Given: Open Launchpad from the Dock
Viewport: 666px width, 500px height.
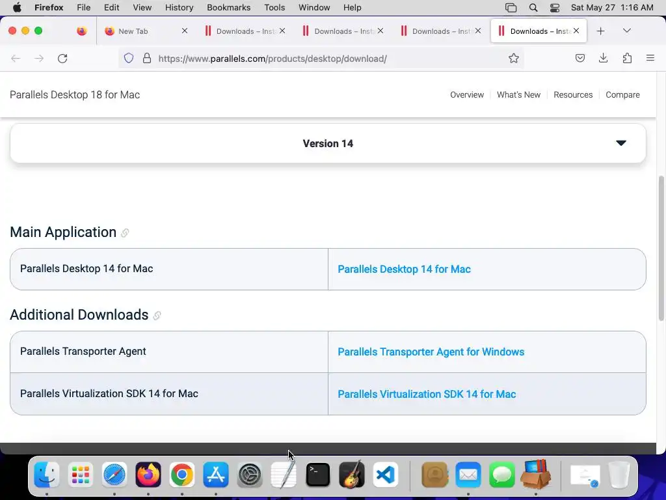Looking at the screenshot, I should click(80, 475).
